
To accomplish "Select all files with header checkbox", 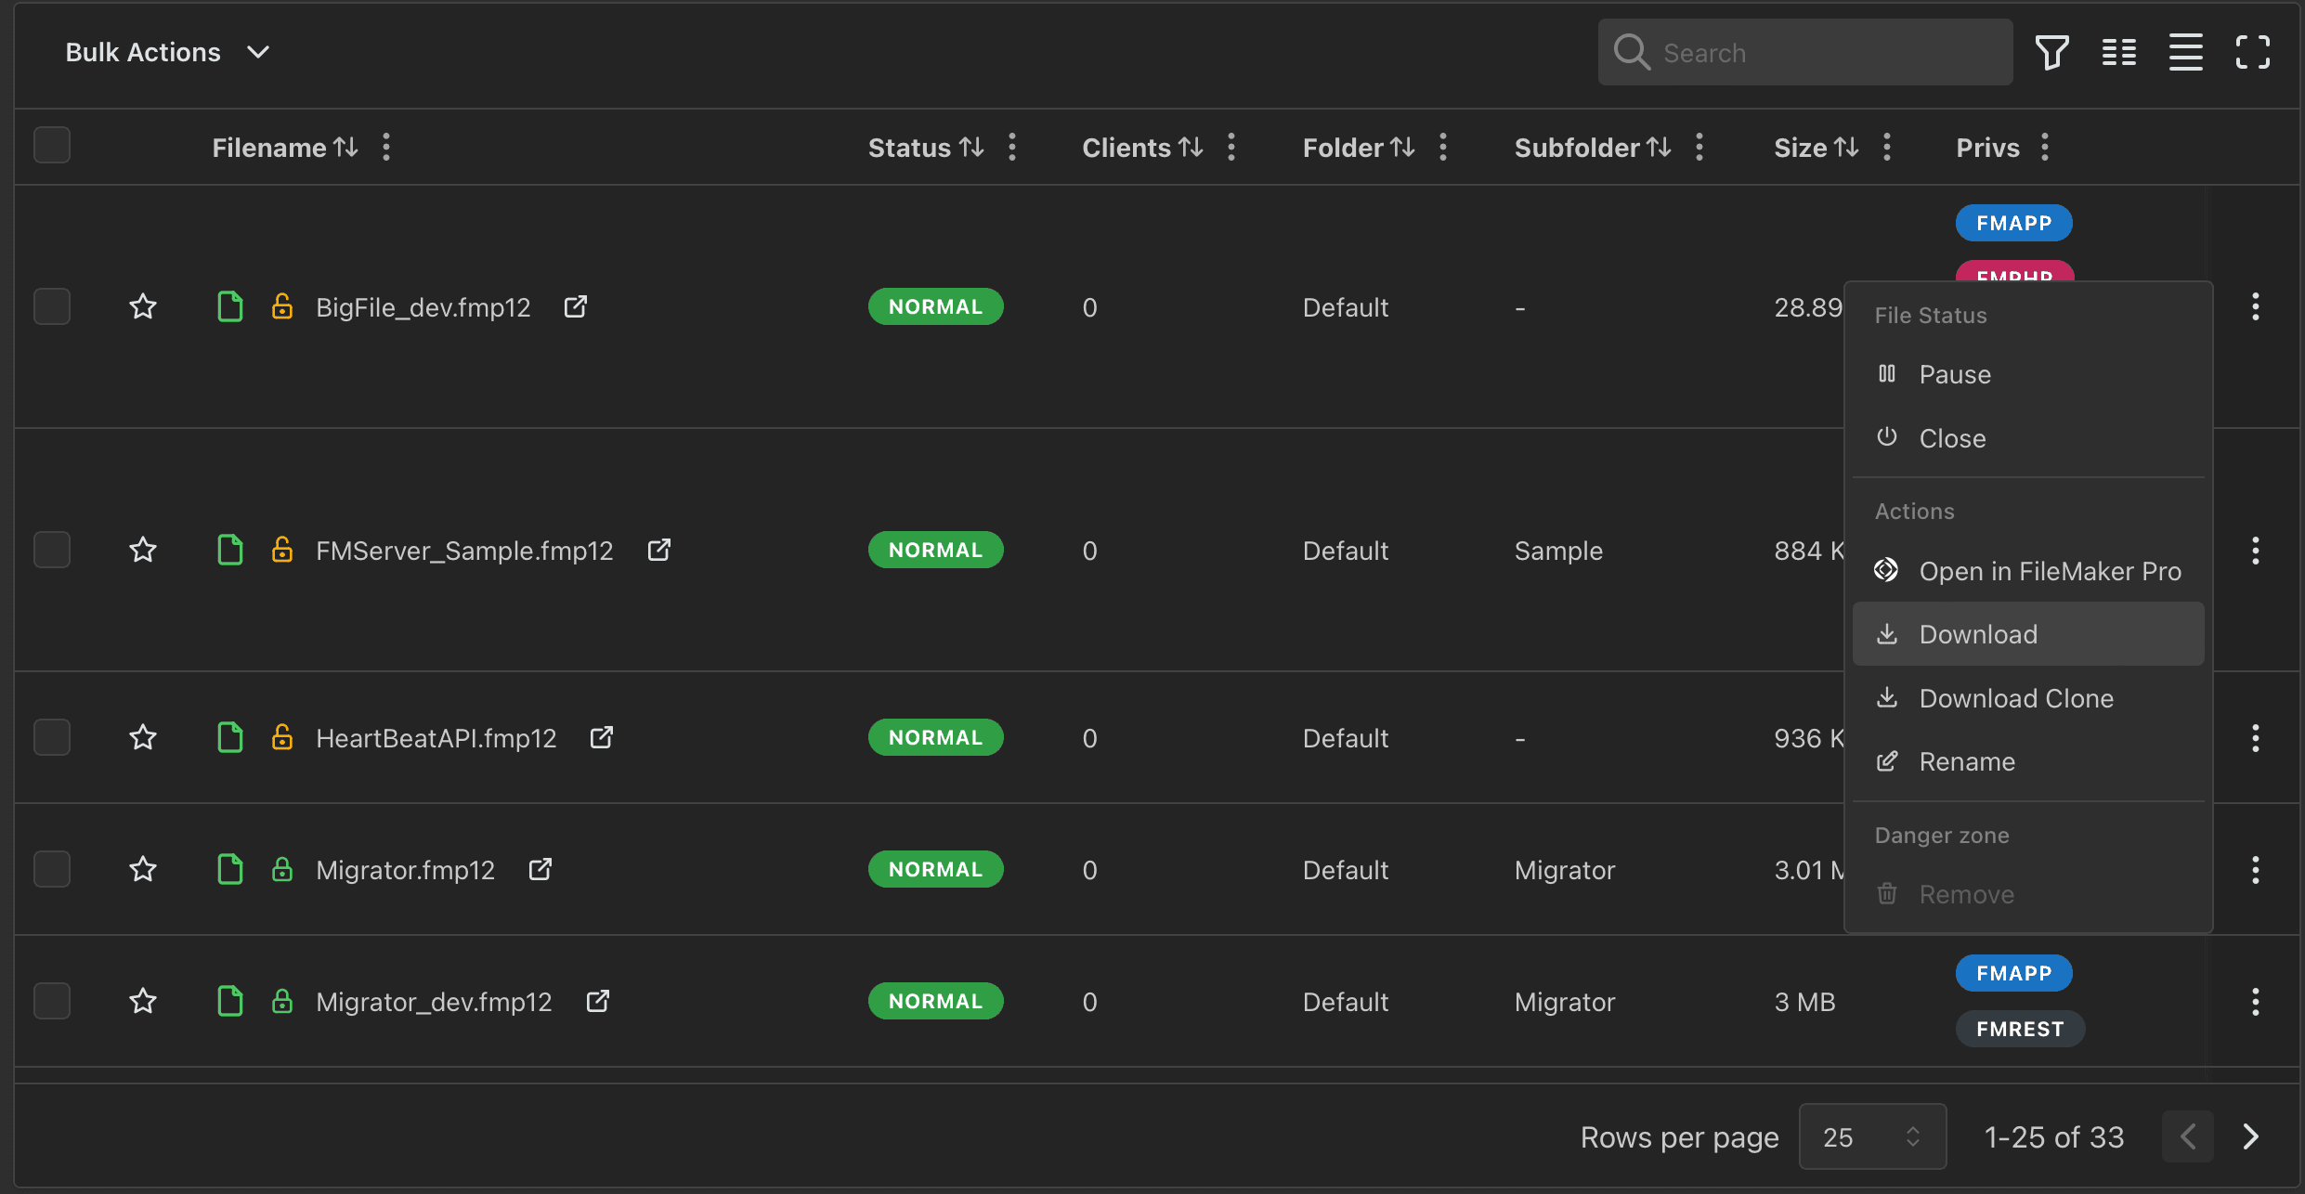I will [52, 145].
